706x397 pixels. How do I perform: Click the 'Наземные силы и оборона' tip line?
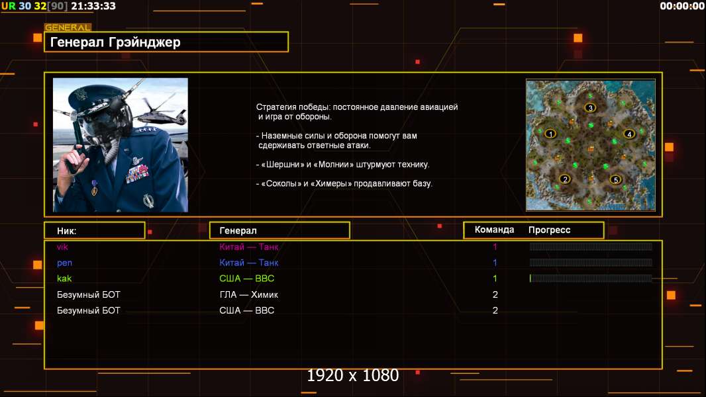337,136
